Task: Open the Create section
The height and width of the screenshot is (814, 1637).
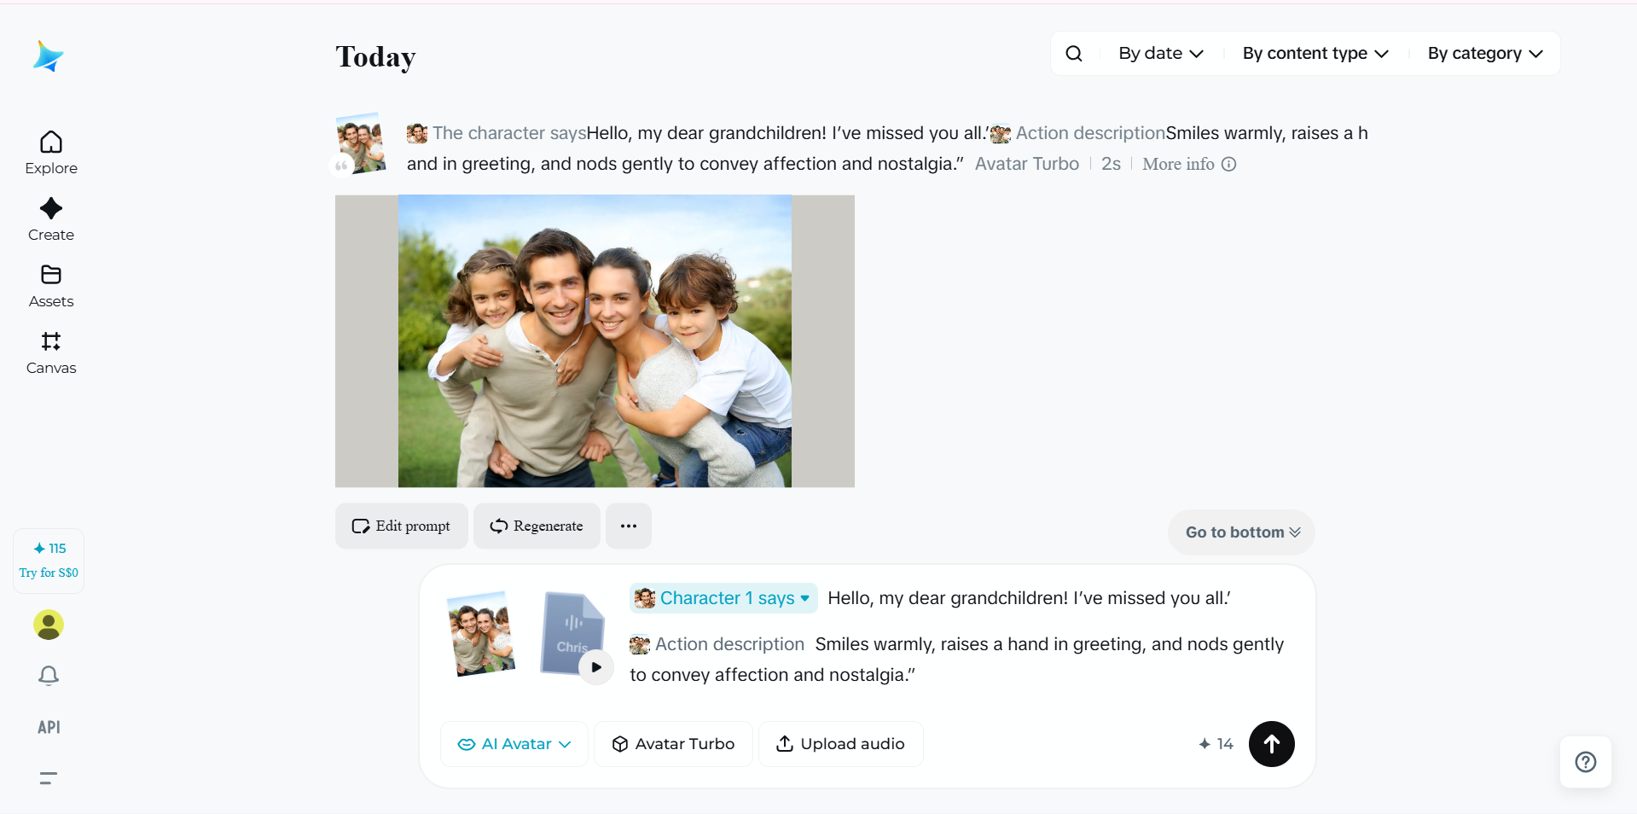Action: (x=51, y=219)
